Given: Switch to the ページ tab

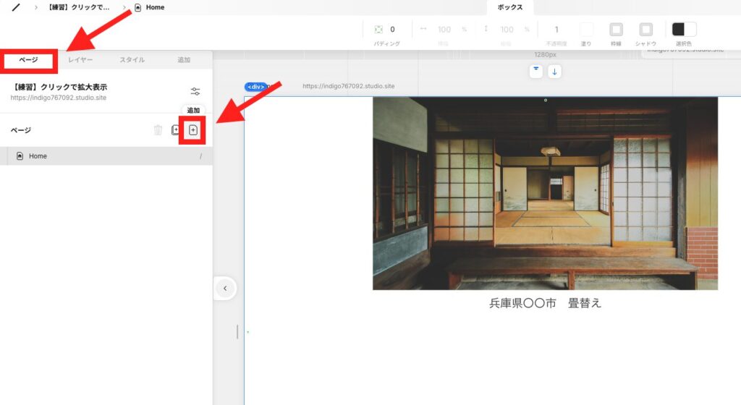Looking at the screenshot, I should point(28,60).
